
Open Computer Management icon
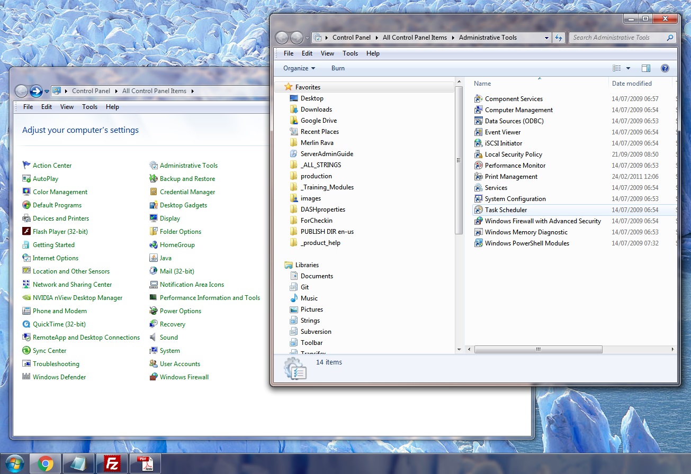pos(478,110)
